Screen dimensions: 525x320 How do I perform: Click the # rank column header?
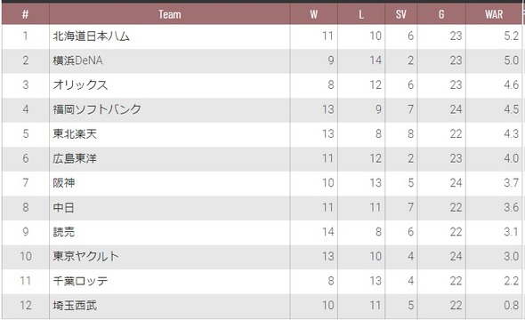click(26, 14)
